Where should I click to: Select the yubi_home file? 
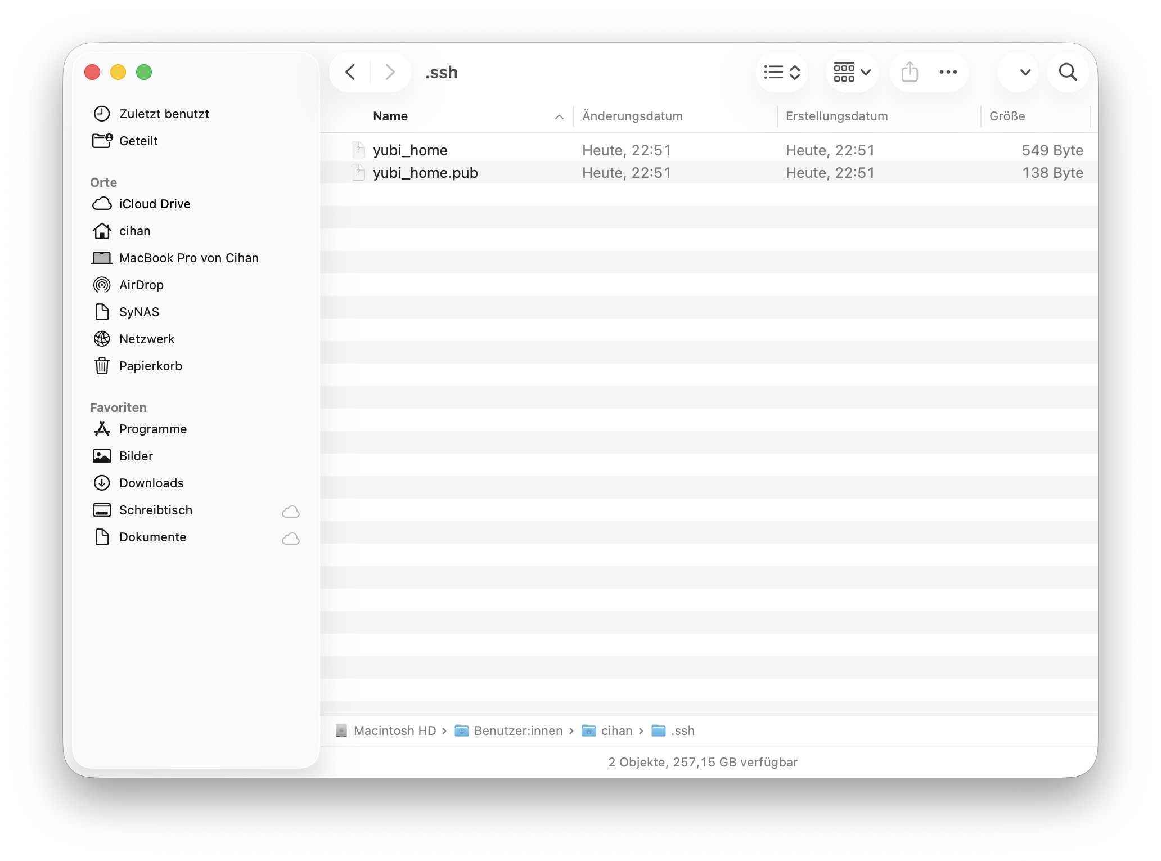click(410, 150)
